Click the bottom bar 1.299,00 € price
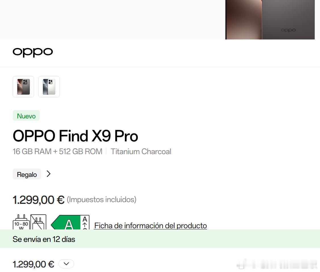Viewport: 320px width, 272px height. 34,264
